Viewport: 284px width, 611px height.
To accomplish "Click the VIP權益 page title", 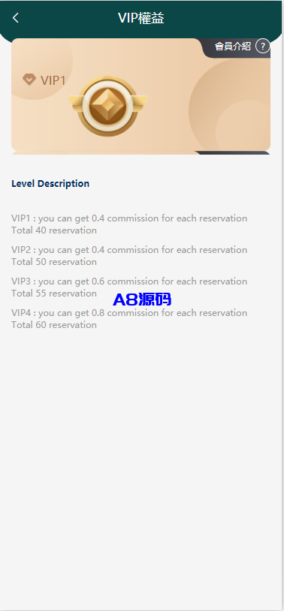I will (x=141, y=18).
